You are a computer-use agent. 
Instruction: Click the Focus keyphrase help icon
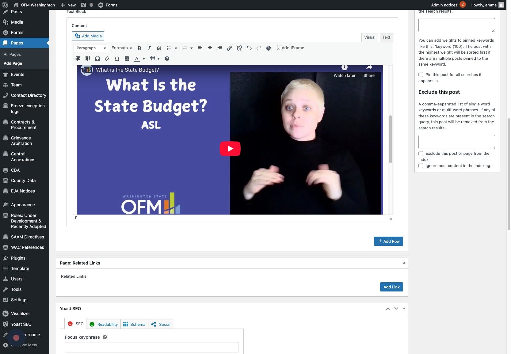tap(105, 337)
